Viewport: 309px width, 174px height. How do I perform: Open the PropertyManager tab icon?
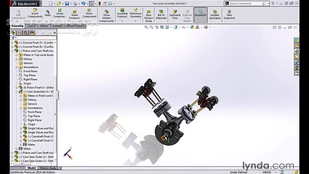tap(19, 33)
